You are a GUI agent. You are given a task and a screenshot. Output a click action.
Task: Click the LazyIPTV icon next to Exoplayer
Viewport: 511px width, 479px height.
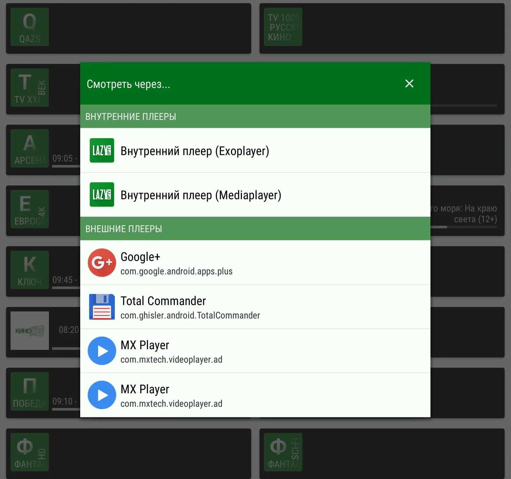point(102,151)
